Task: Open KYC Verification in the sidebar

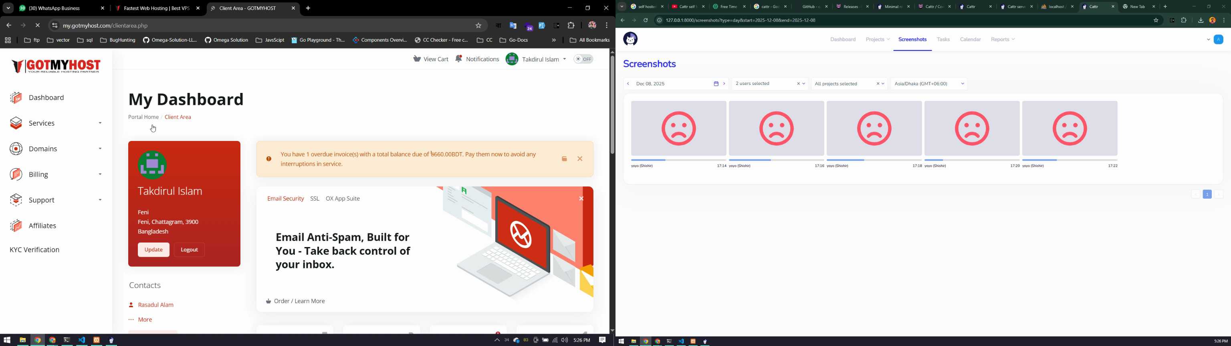Action: point(35,250)
